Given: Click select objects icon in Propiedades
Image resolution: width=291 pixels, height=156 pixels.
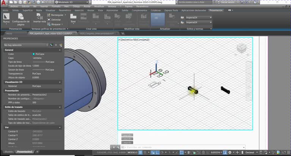Looking at the screenshot, I should coord(56,45).
